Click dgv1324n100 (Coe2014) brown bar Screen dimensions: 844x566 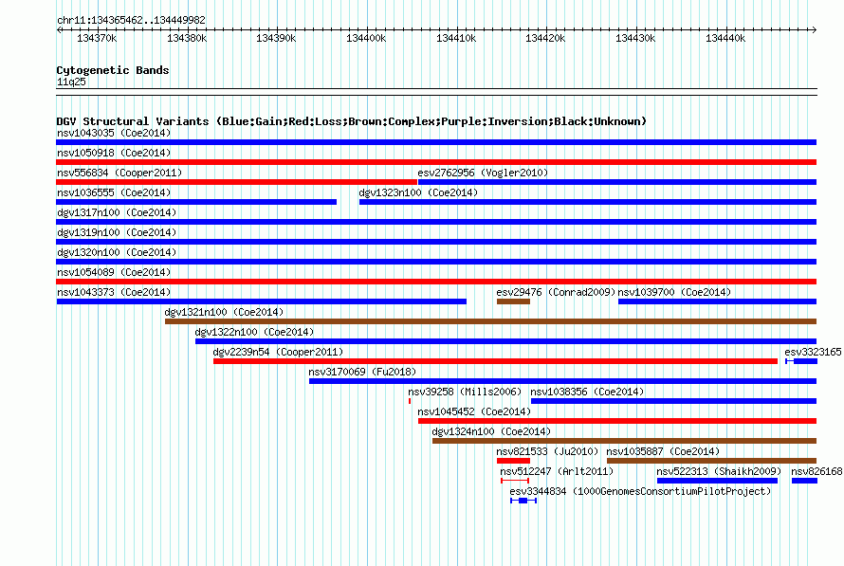click(x=624, y=441)
